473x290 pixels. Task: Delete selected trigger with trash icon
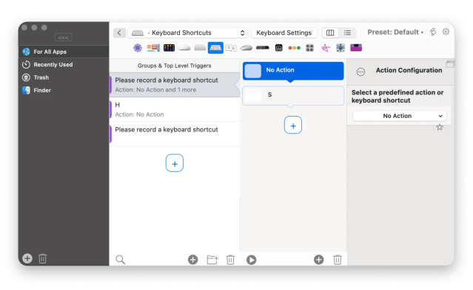tap(230, 260)
